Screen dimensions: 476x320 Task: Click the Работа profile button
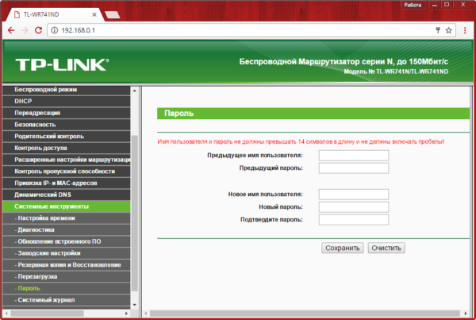coord(413,5)
